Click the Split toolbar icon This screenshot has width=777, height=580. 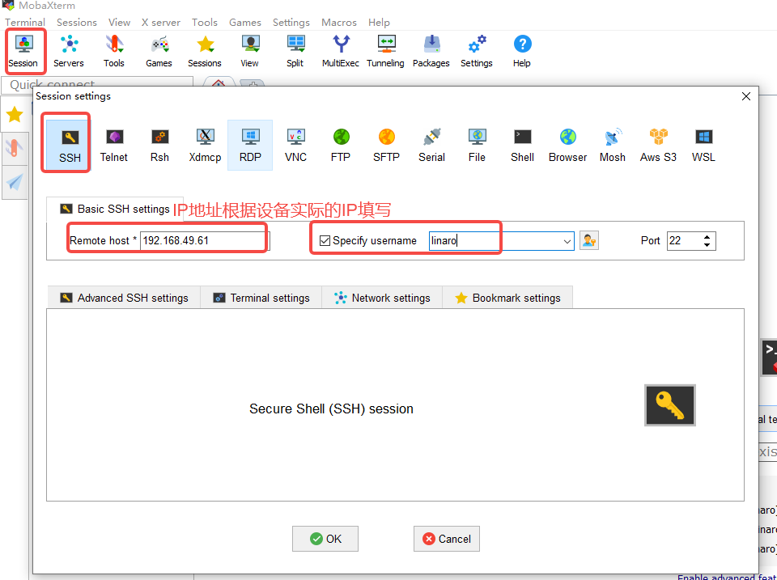(295, 52)
